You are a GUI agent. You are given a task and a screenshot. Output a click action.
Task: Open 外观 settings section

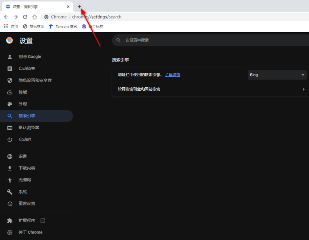(37, 104)
